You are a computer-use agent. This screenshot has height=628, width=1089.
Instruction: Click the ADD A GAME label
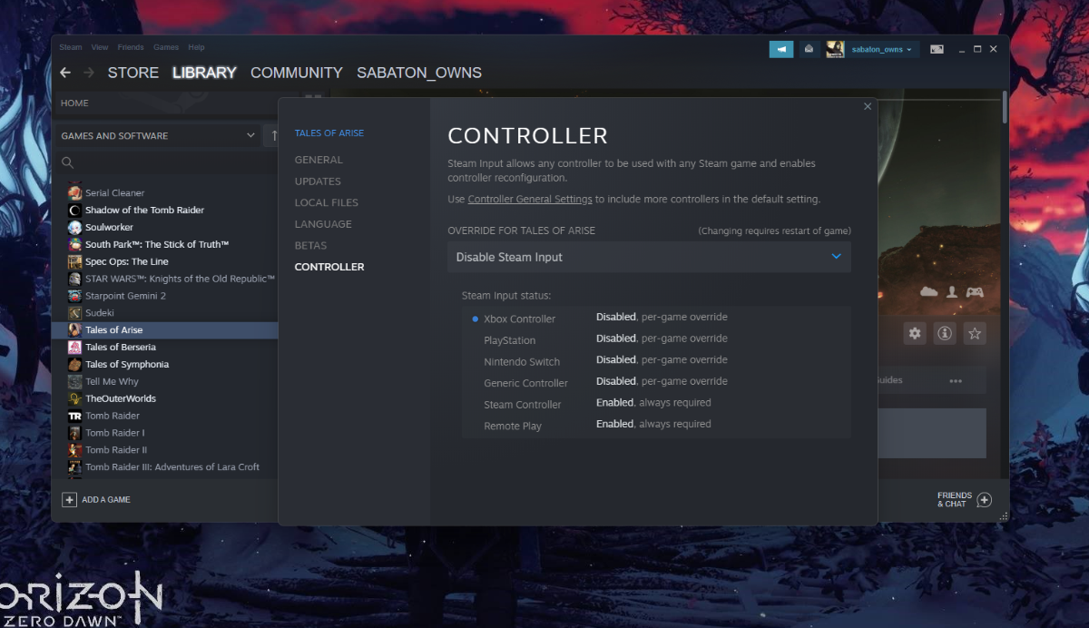pos(106,500)
